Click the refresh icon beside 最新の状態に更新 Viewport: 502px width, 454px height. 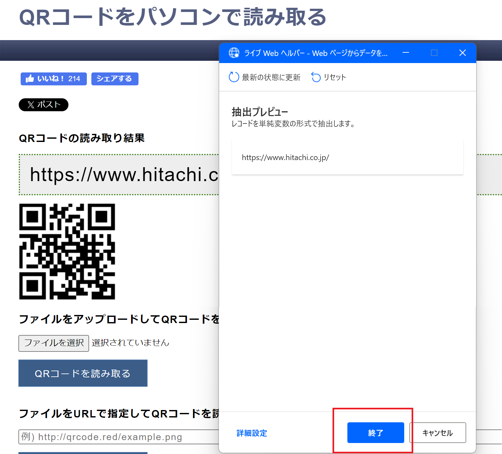[233, 77]
